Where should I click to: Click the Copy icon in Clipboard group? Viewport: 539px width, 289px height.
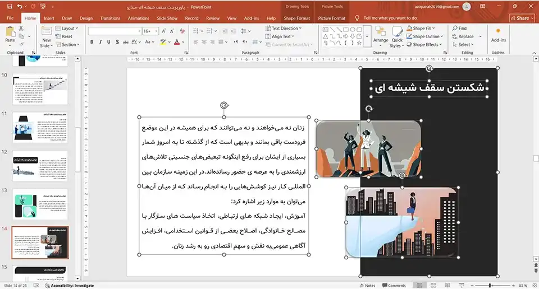pos(21,36)
